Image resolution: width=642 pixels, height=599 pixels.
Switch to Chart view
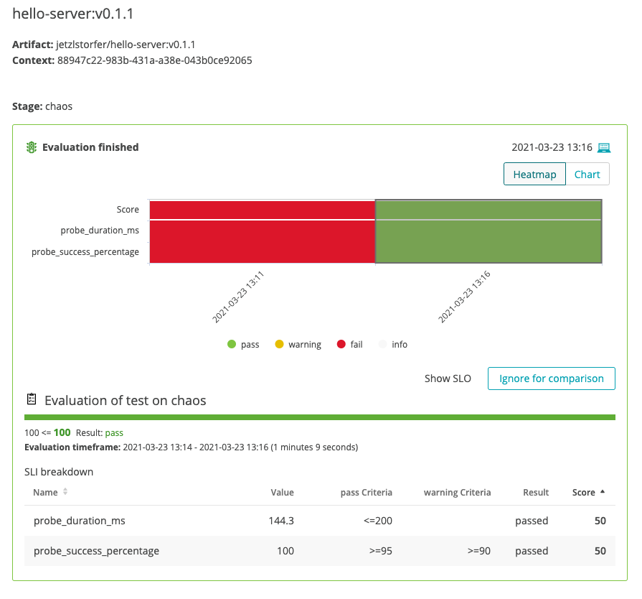pos(587,175)
